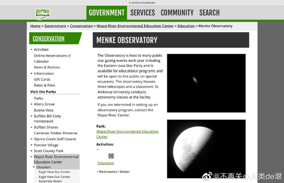Open Buena Vista in the sidebar
The image size is (284, 183).
43,110
